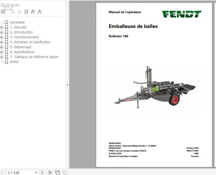Expand the 1. Sécurité bookmark

pos(1,27)
